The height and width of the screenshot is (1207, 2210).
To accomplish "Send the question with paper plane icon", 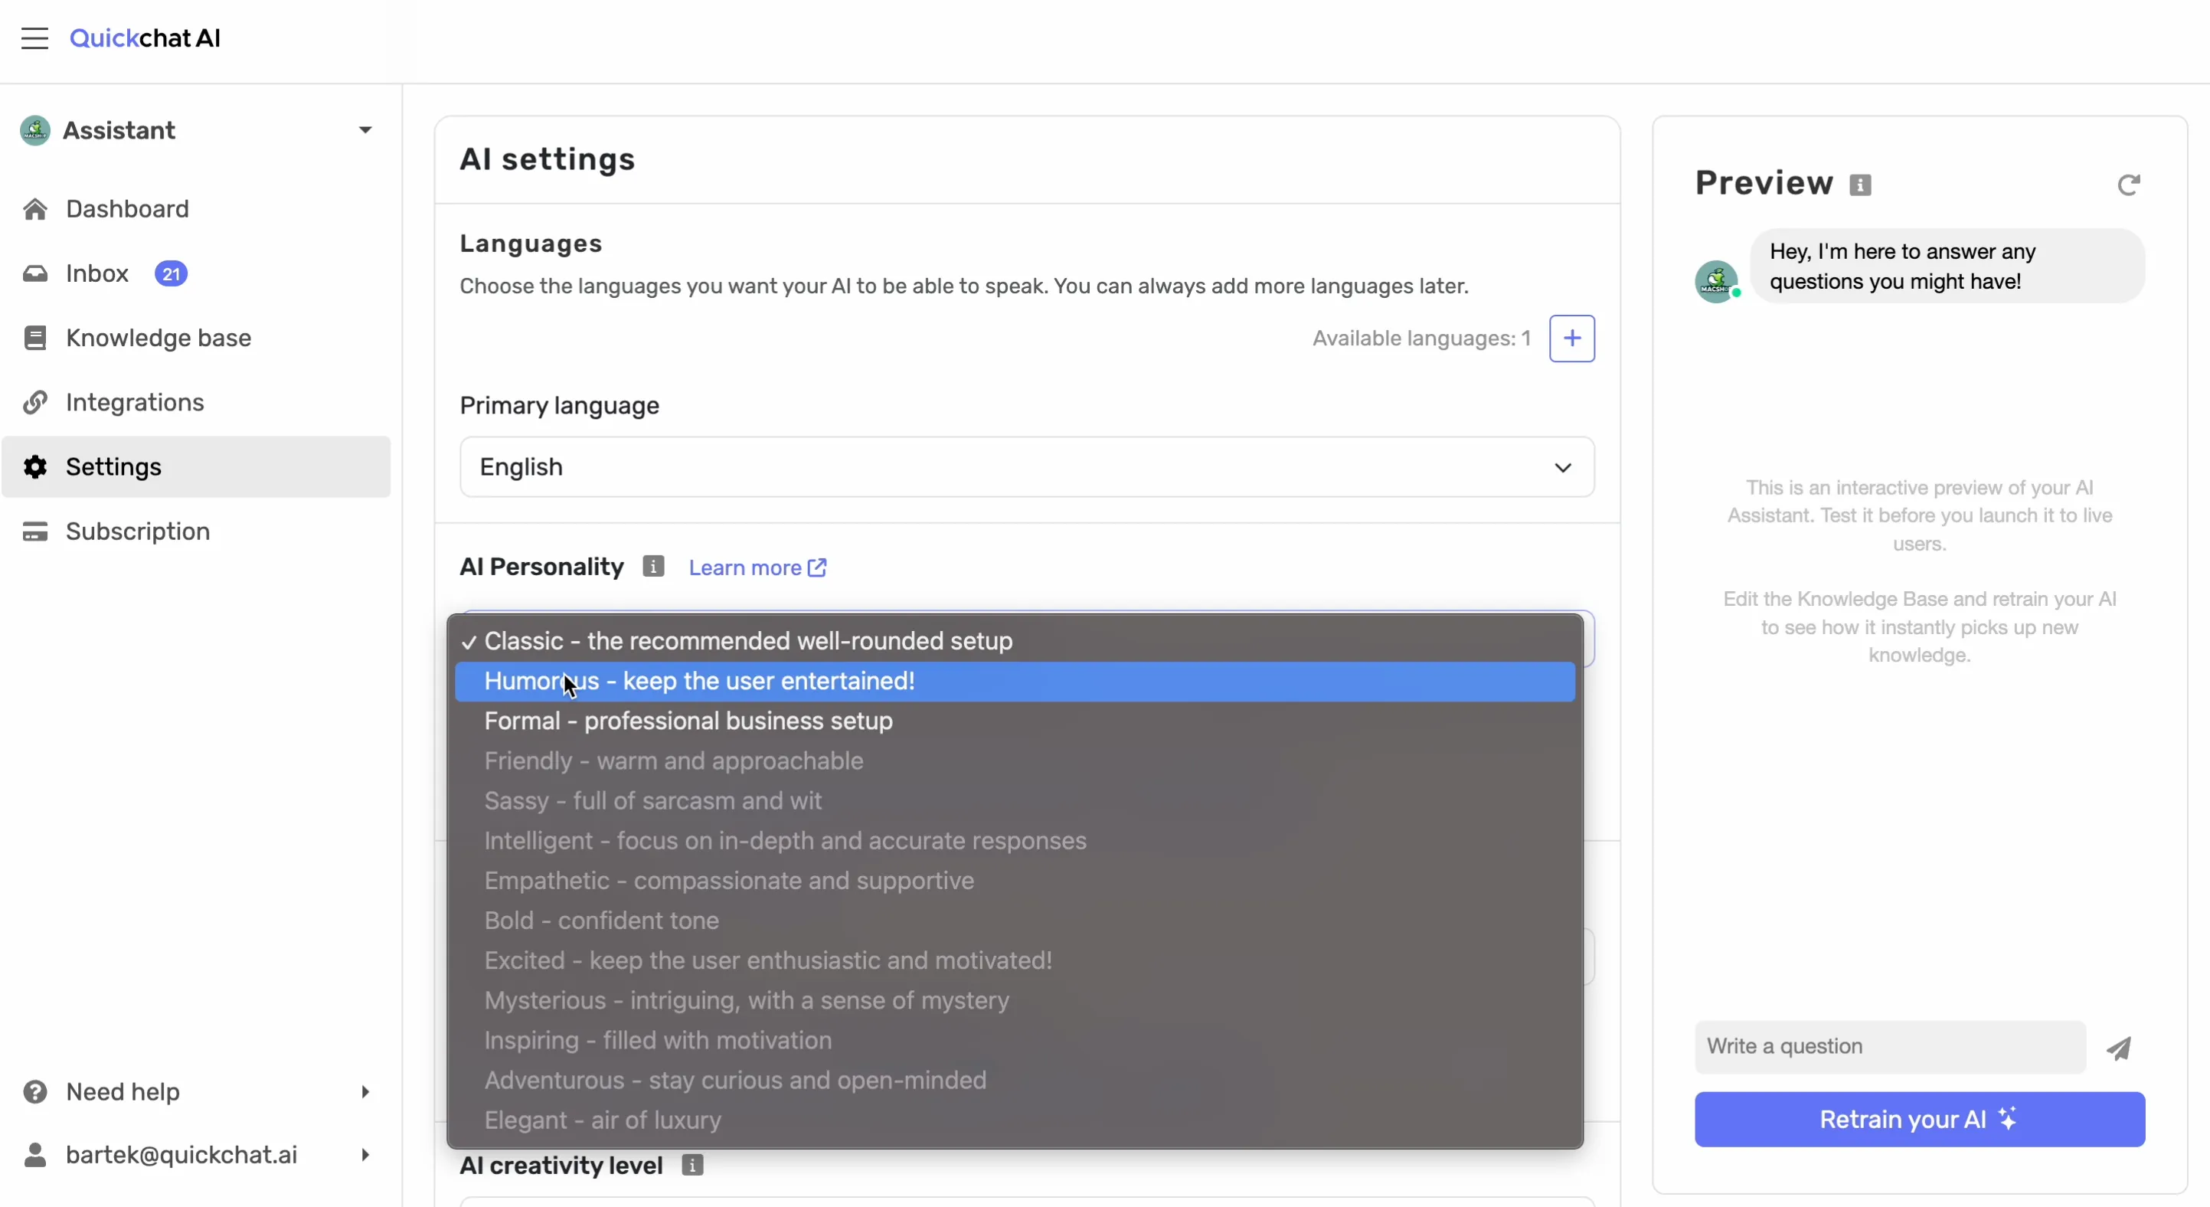I will pyautogui.click(x=2119, y=1048).
